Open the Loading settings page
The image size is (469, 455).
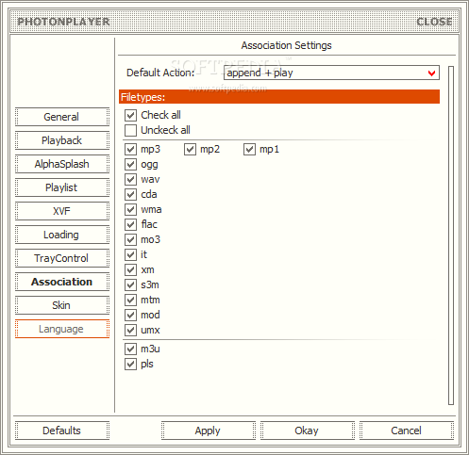(x=62, y=235)
